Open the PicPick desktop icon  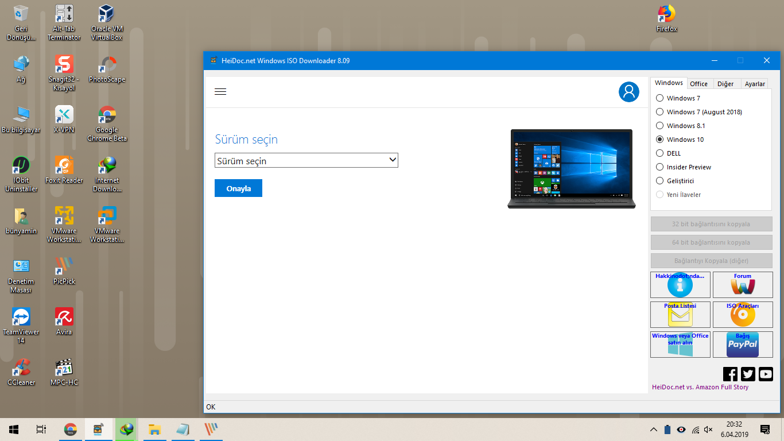[64, 271]
